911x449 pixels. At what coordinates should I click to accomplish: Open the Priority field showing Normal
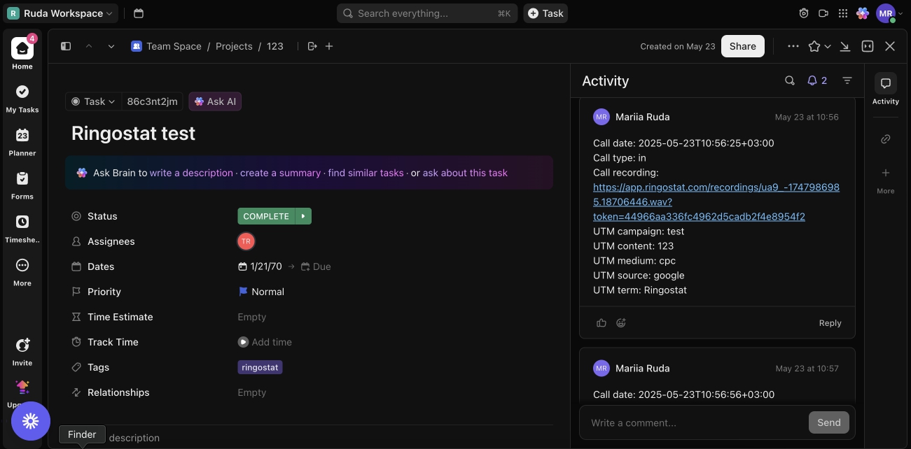click(261, 292)
